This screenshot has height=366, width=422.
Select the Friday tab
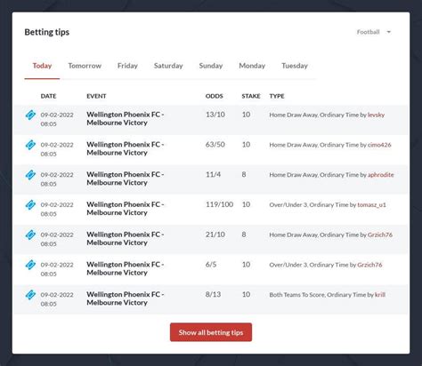tap(127, 66)
